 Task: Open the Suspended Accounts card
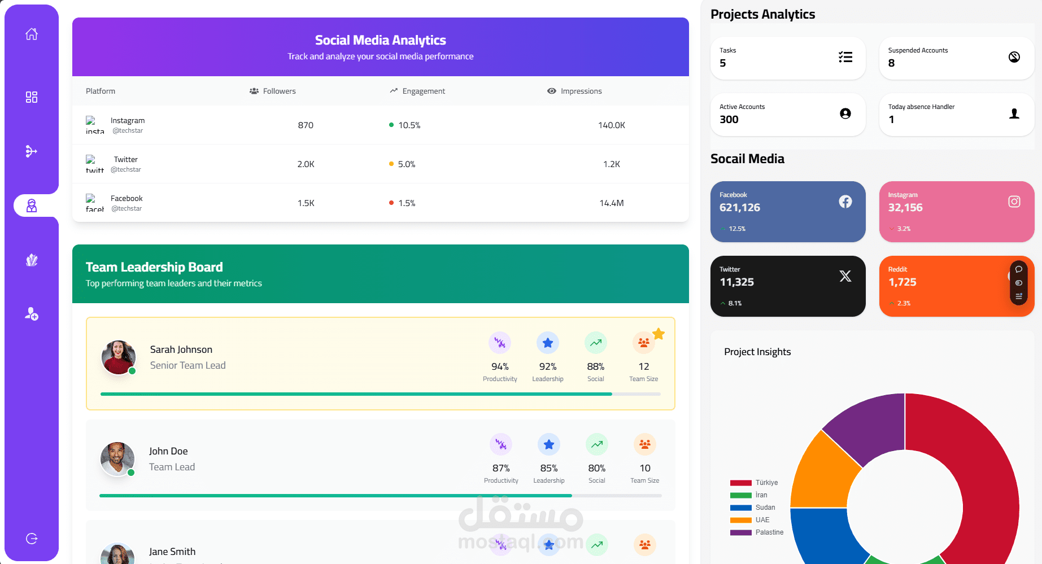click(957, 58)
